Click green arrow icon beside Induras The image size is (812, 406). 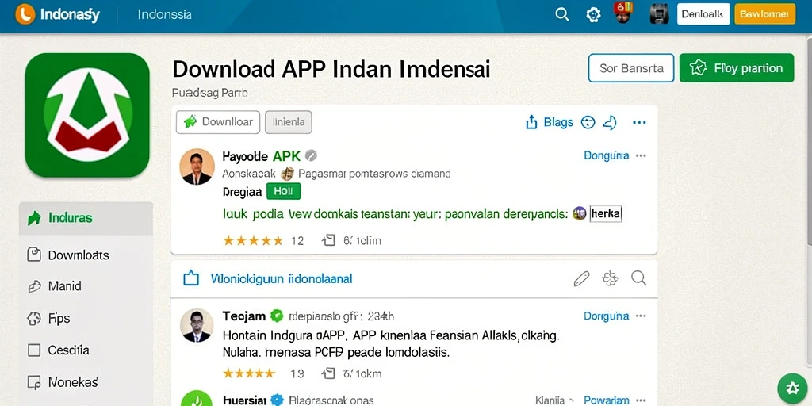click(34, 218)
